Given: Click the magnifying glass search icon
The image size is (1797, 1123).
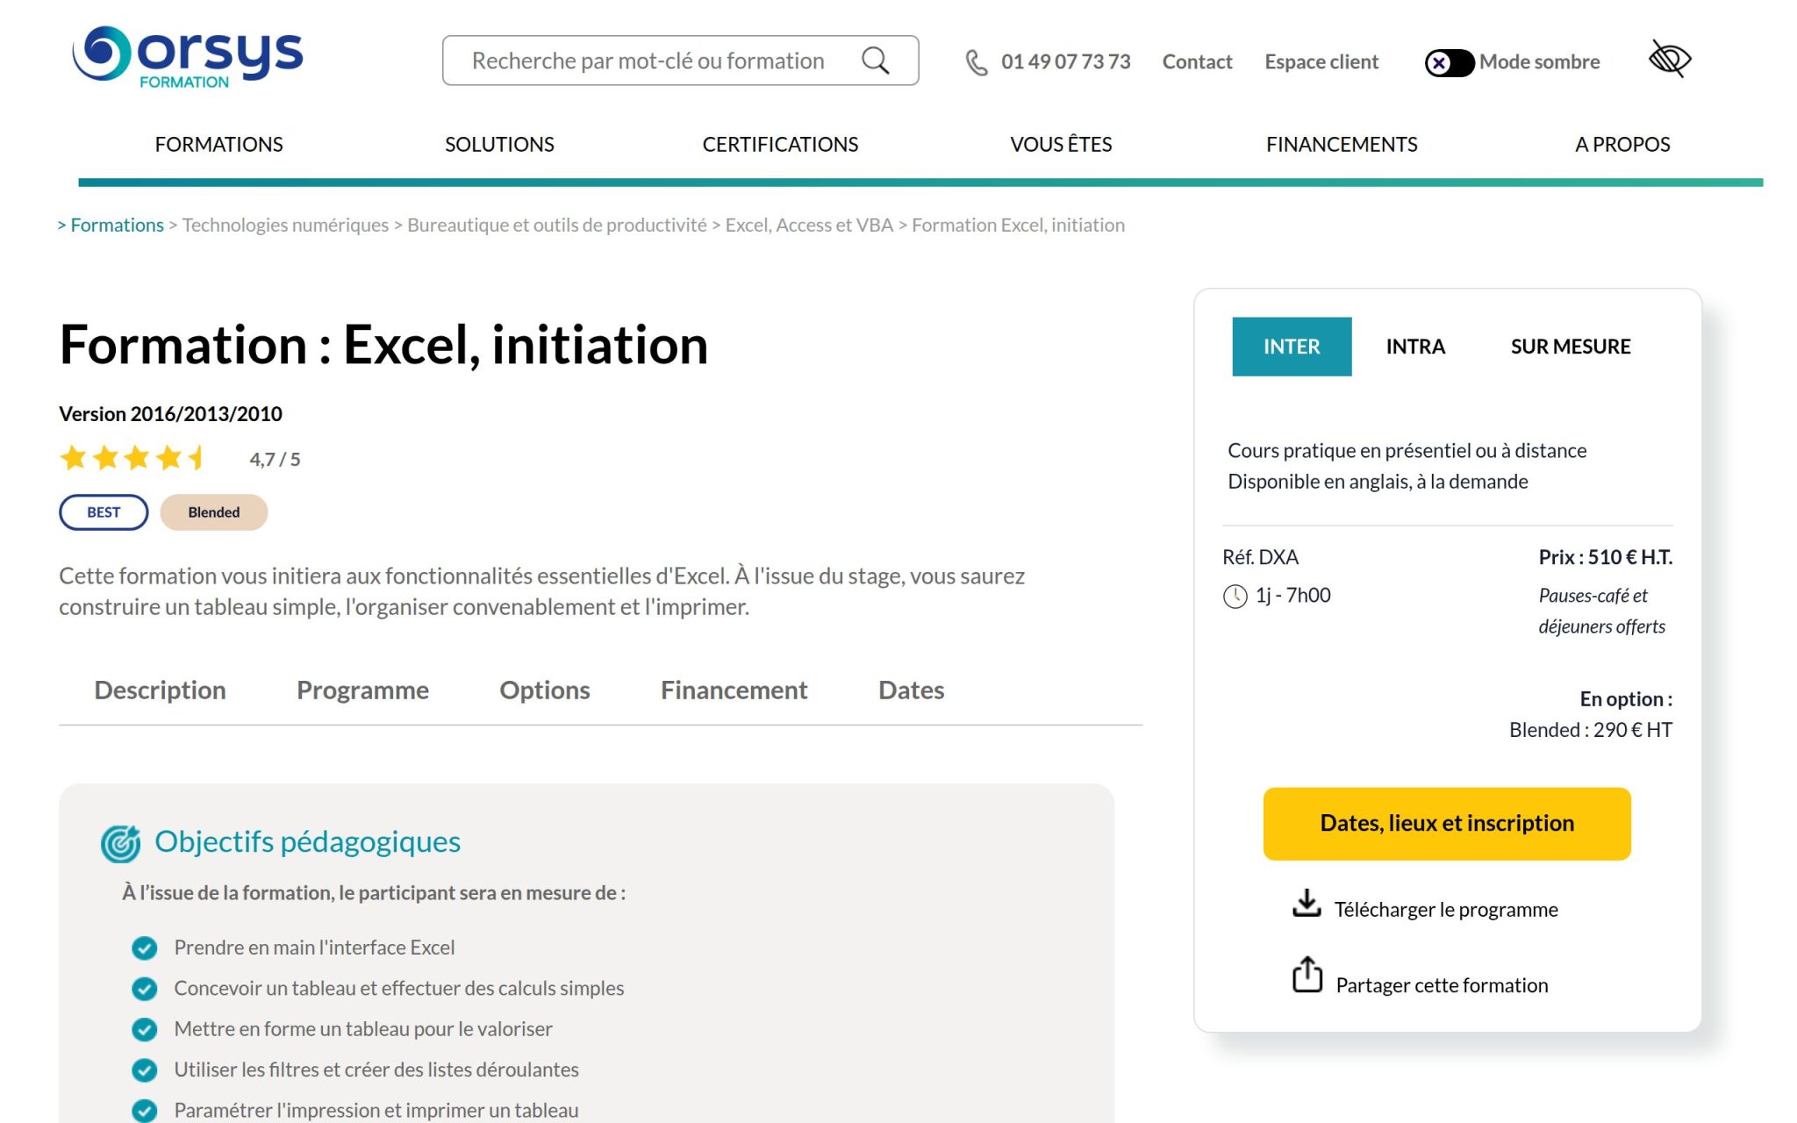Looking at the screenshot, I should 875,61.
